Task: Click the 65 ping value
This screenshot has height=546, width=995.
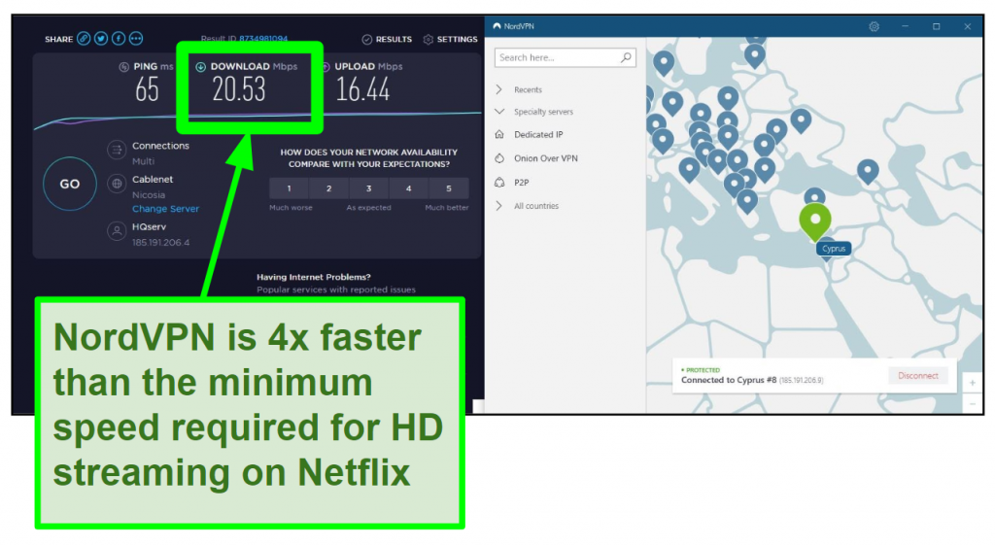Action: pos(147,89)
